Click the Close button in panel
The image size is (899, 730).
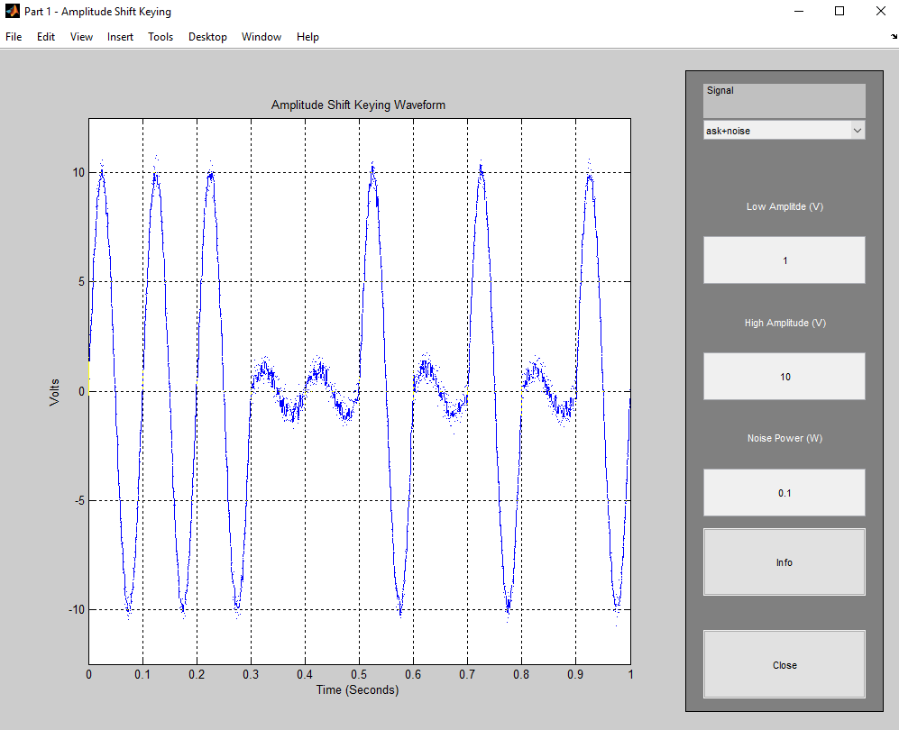[784, 665]
